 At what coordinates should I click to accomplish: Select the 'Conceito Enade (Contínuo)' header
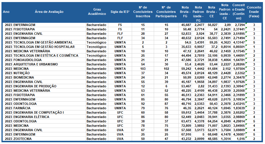239,12
